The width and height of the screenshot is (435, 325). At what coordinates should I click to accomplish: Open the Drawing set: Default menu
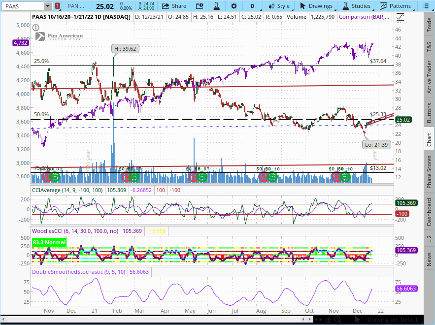click(393, 320)
